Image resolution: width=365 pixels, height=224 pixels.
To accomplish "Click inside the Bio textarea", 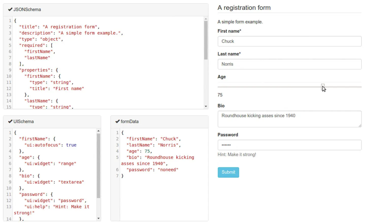I will 289,119.
